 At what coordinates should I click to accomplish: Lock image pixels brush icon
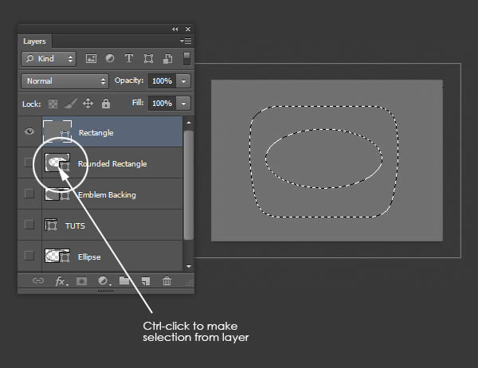pyautogui.click(x=71, y=104)
